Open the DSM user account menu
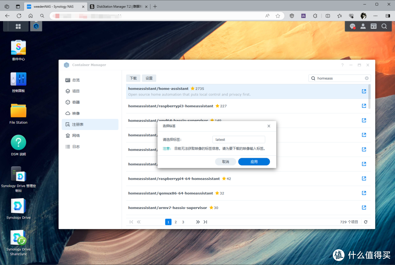The image size is (395, 265). coord(363,26)
